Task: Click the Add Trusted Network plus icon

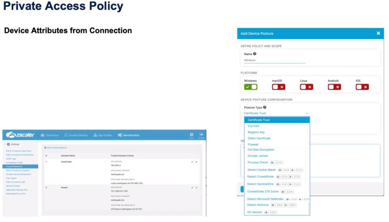Action: click(45, 148)
